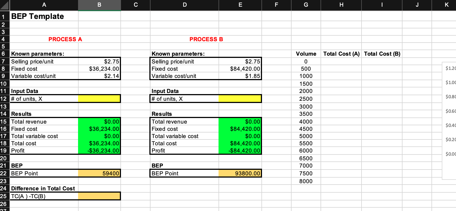Select Process A total revenue $0.00

coord(100,122)
